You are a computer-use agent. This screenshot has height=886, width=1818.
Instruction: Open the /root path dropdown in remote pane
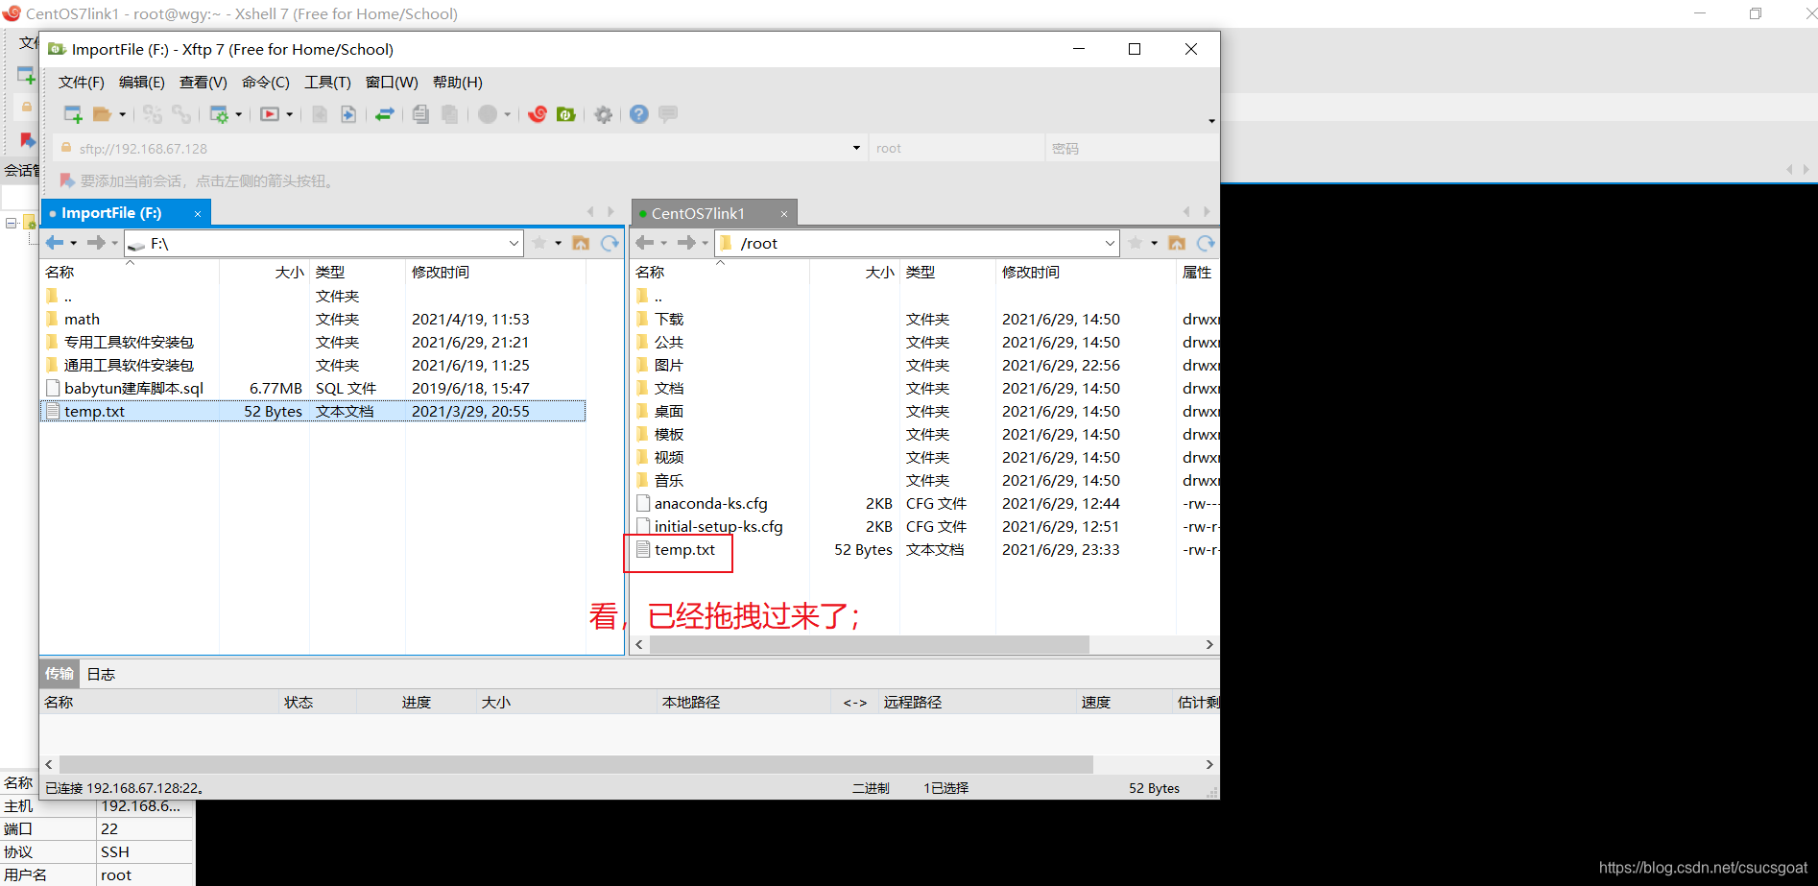click(x=1110, y=243)
